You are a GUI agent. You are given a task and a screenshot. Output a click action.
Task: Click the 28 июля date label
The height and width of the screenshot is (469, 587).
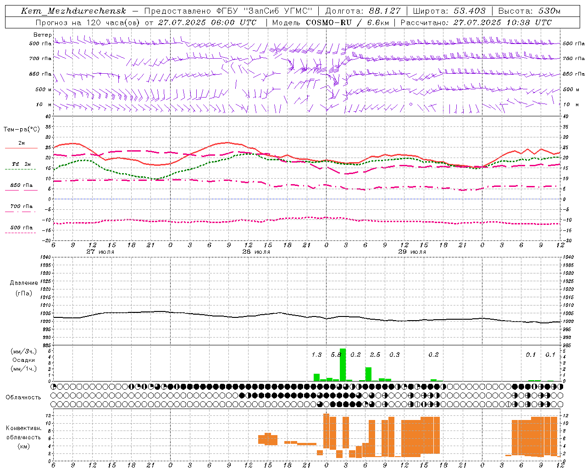[x=256, y=252]
